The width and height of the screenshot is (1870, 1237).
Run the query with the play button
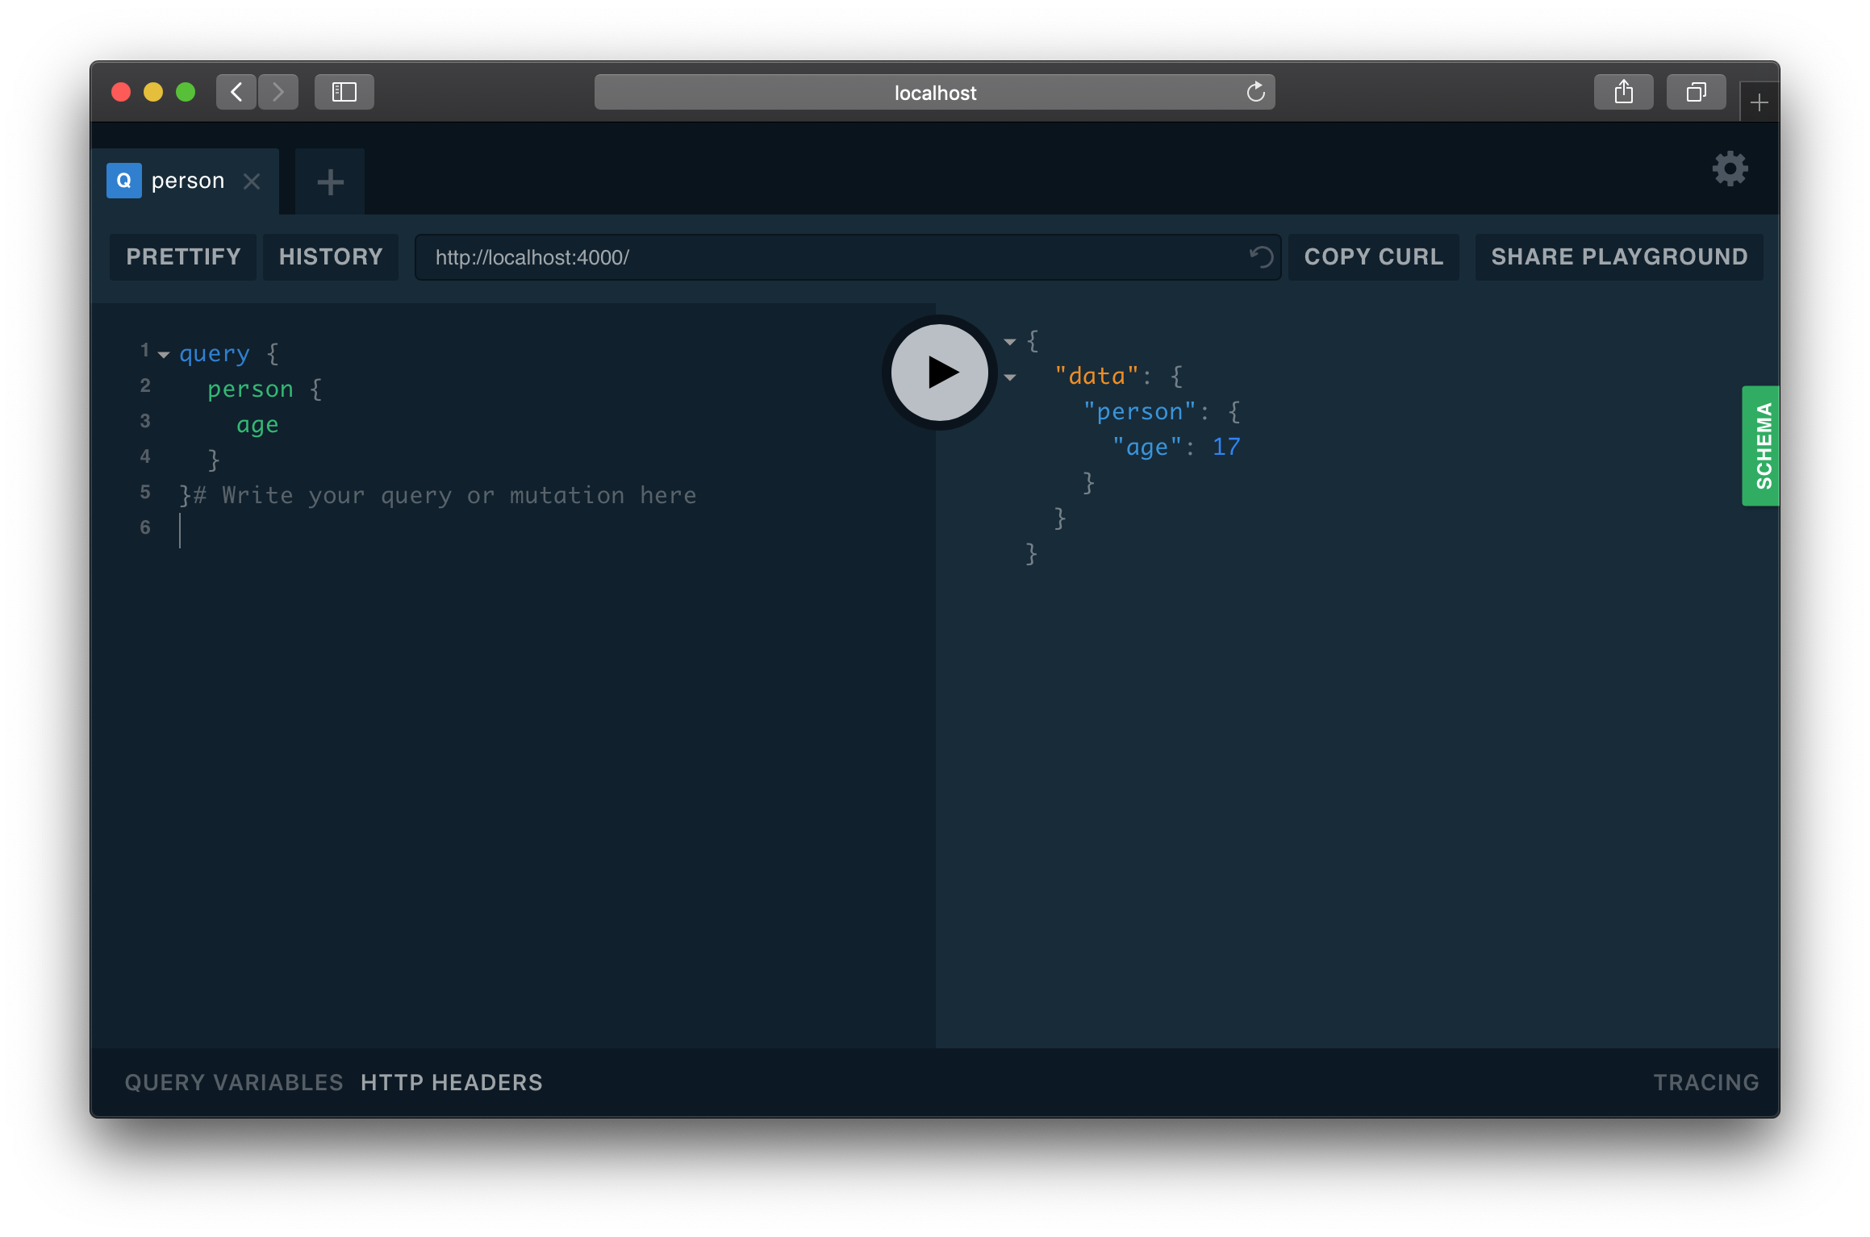pos(939,373)
